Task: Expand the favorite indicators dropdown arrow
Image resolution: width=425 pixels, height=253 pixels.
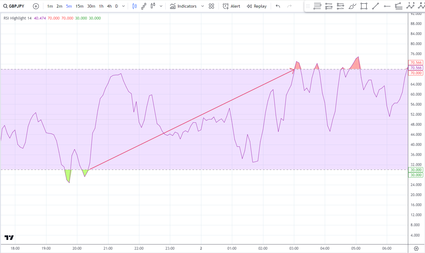Action: (x=203, y=6)
